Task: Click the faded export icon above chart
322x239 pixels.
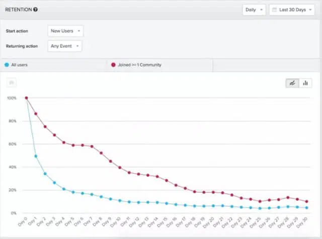Action: pos(12,83)
